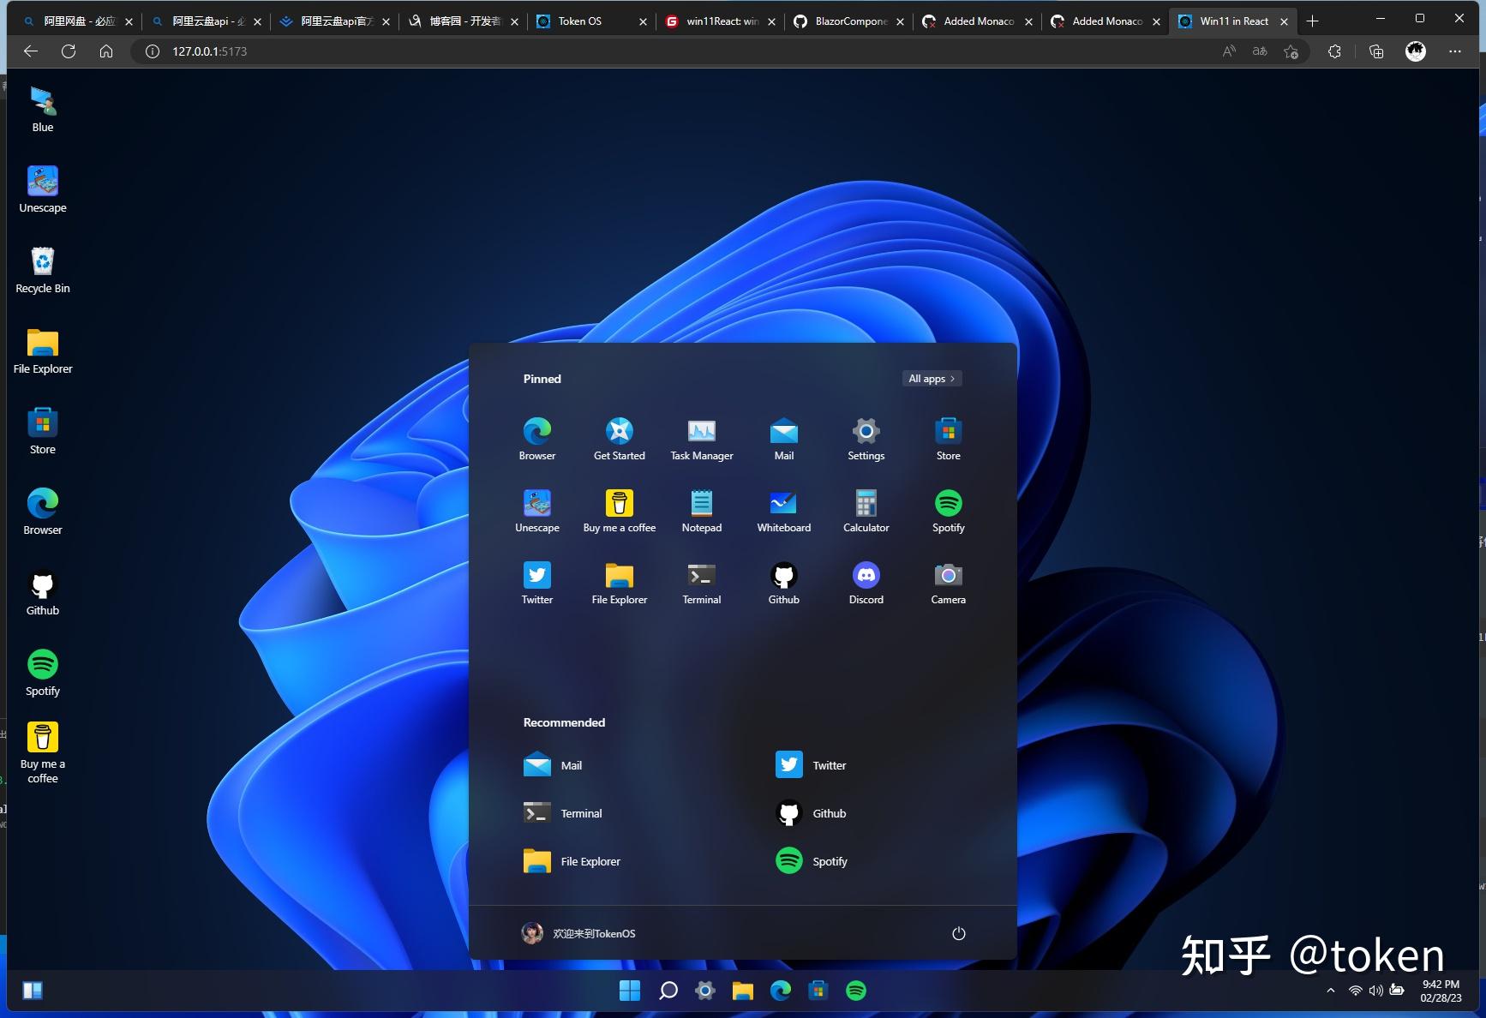Open Github desktop shortcut
1486x1018 pixels.
pyautogui.click(x=43, y=593)
